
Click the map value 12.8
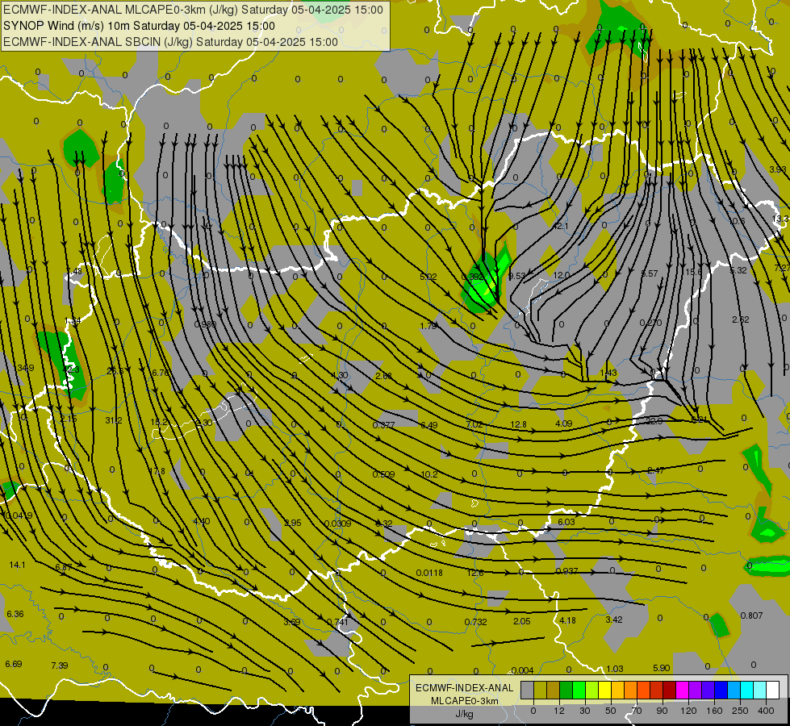coord(518,424)
